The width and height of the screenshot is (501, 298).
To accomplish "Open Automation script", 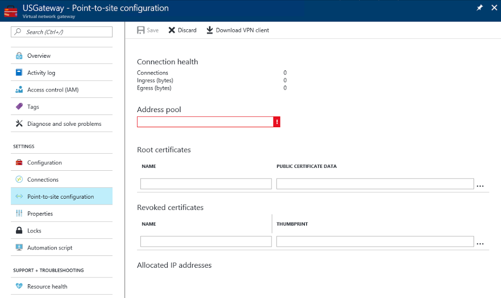I will 62,248.
